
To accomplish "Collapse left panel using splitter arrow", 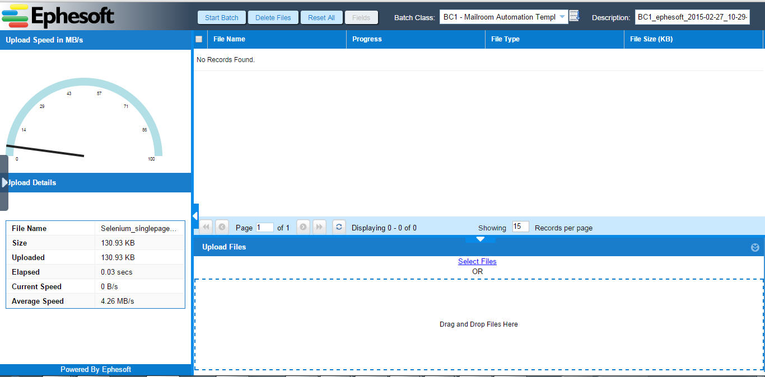I will [195, 216].
